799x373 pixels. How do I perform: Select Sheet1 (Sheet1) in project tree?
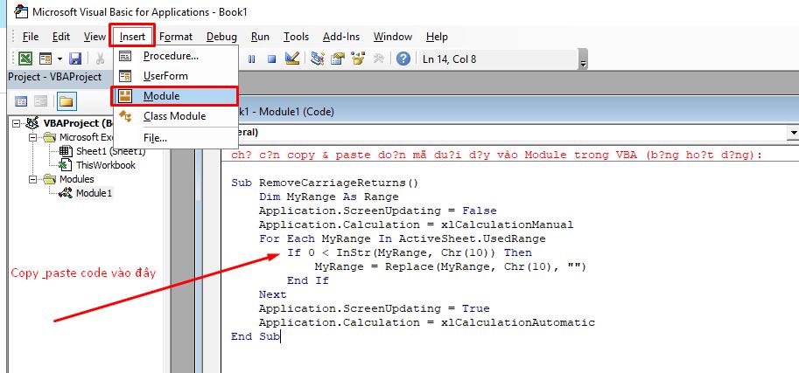pos(110,151)
